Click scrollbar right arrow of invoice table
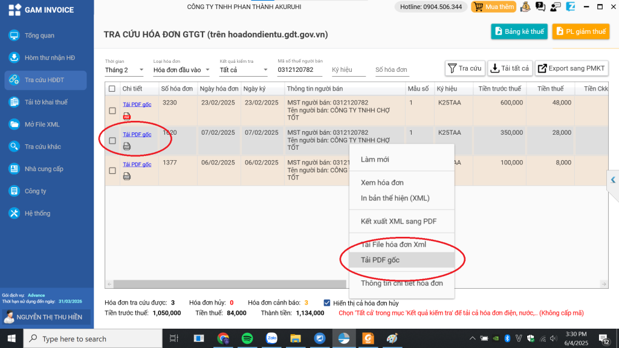The width and height of the screenshot is (619, 348). pos(604,284)
